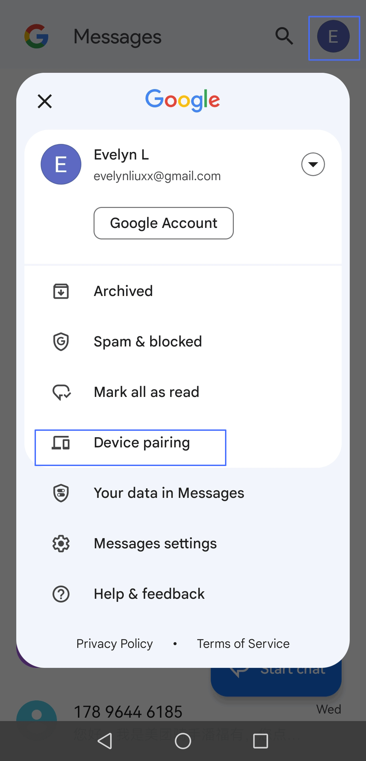This screenshot has height=761, width=366.
Task: Open the Archived conversations icon
Action: click(x=61, y=291)
